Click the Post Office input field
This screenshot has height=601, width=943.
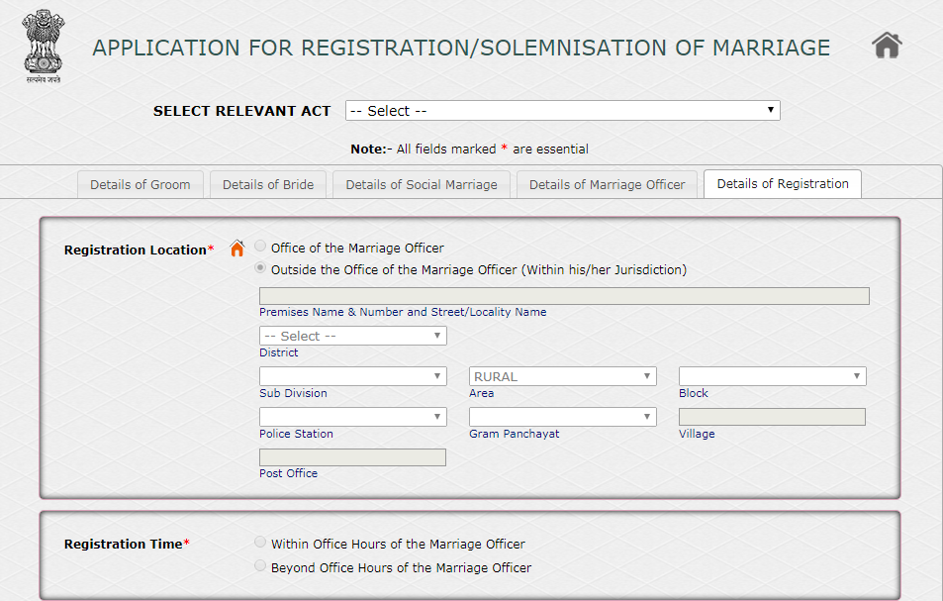tap(352, 456)
